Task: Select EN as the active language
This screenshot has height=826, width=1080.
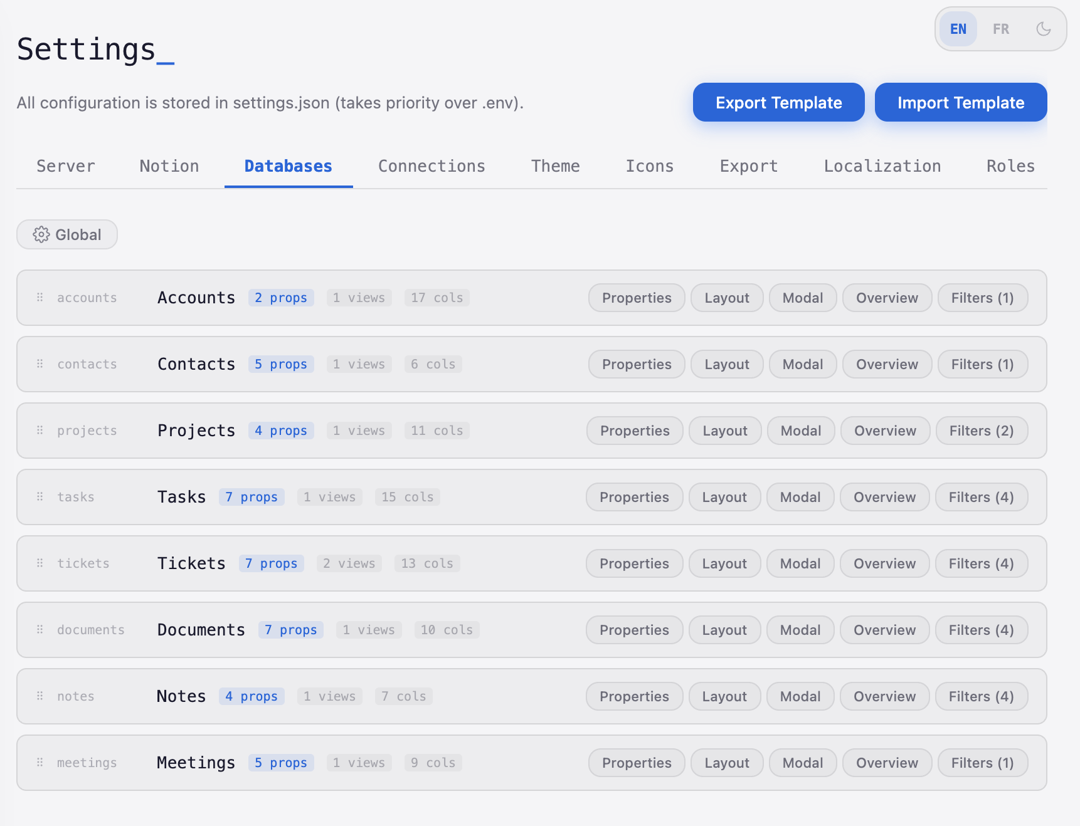Action: [958, 28]
